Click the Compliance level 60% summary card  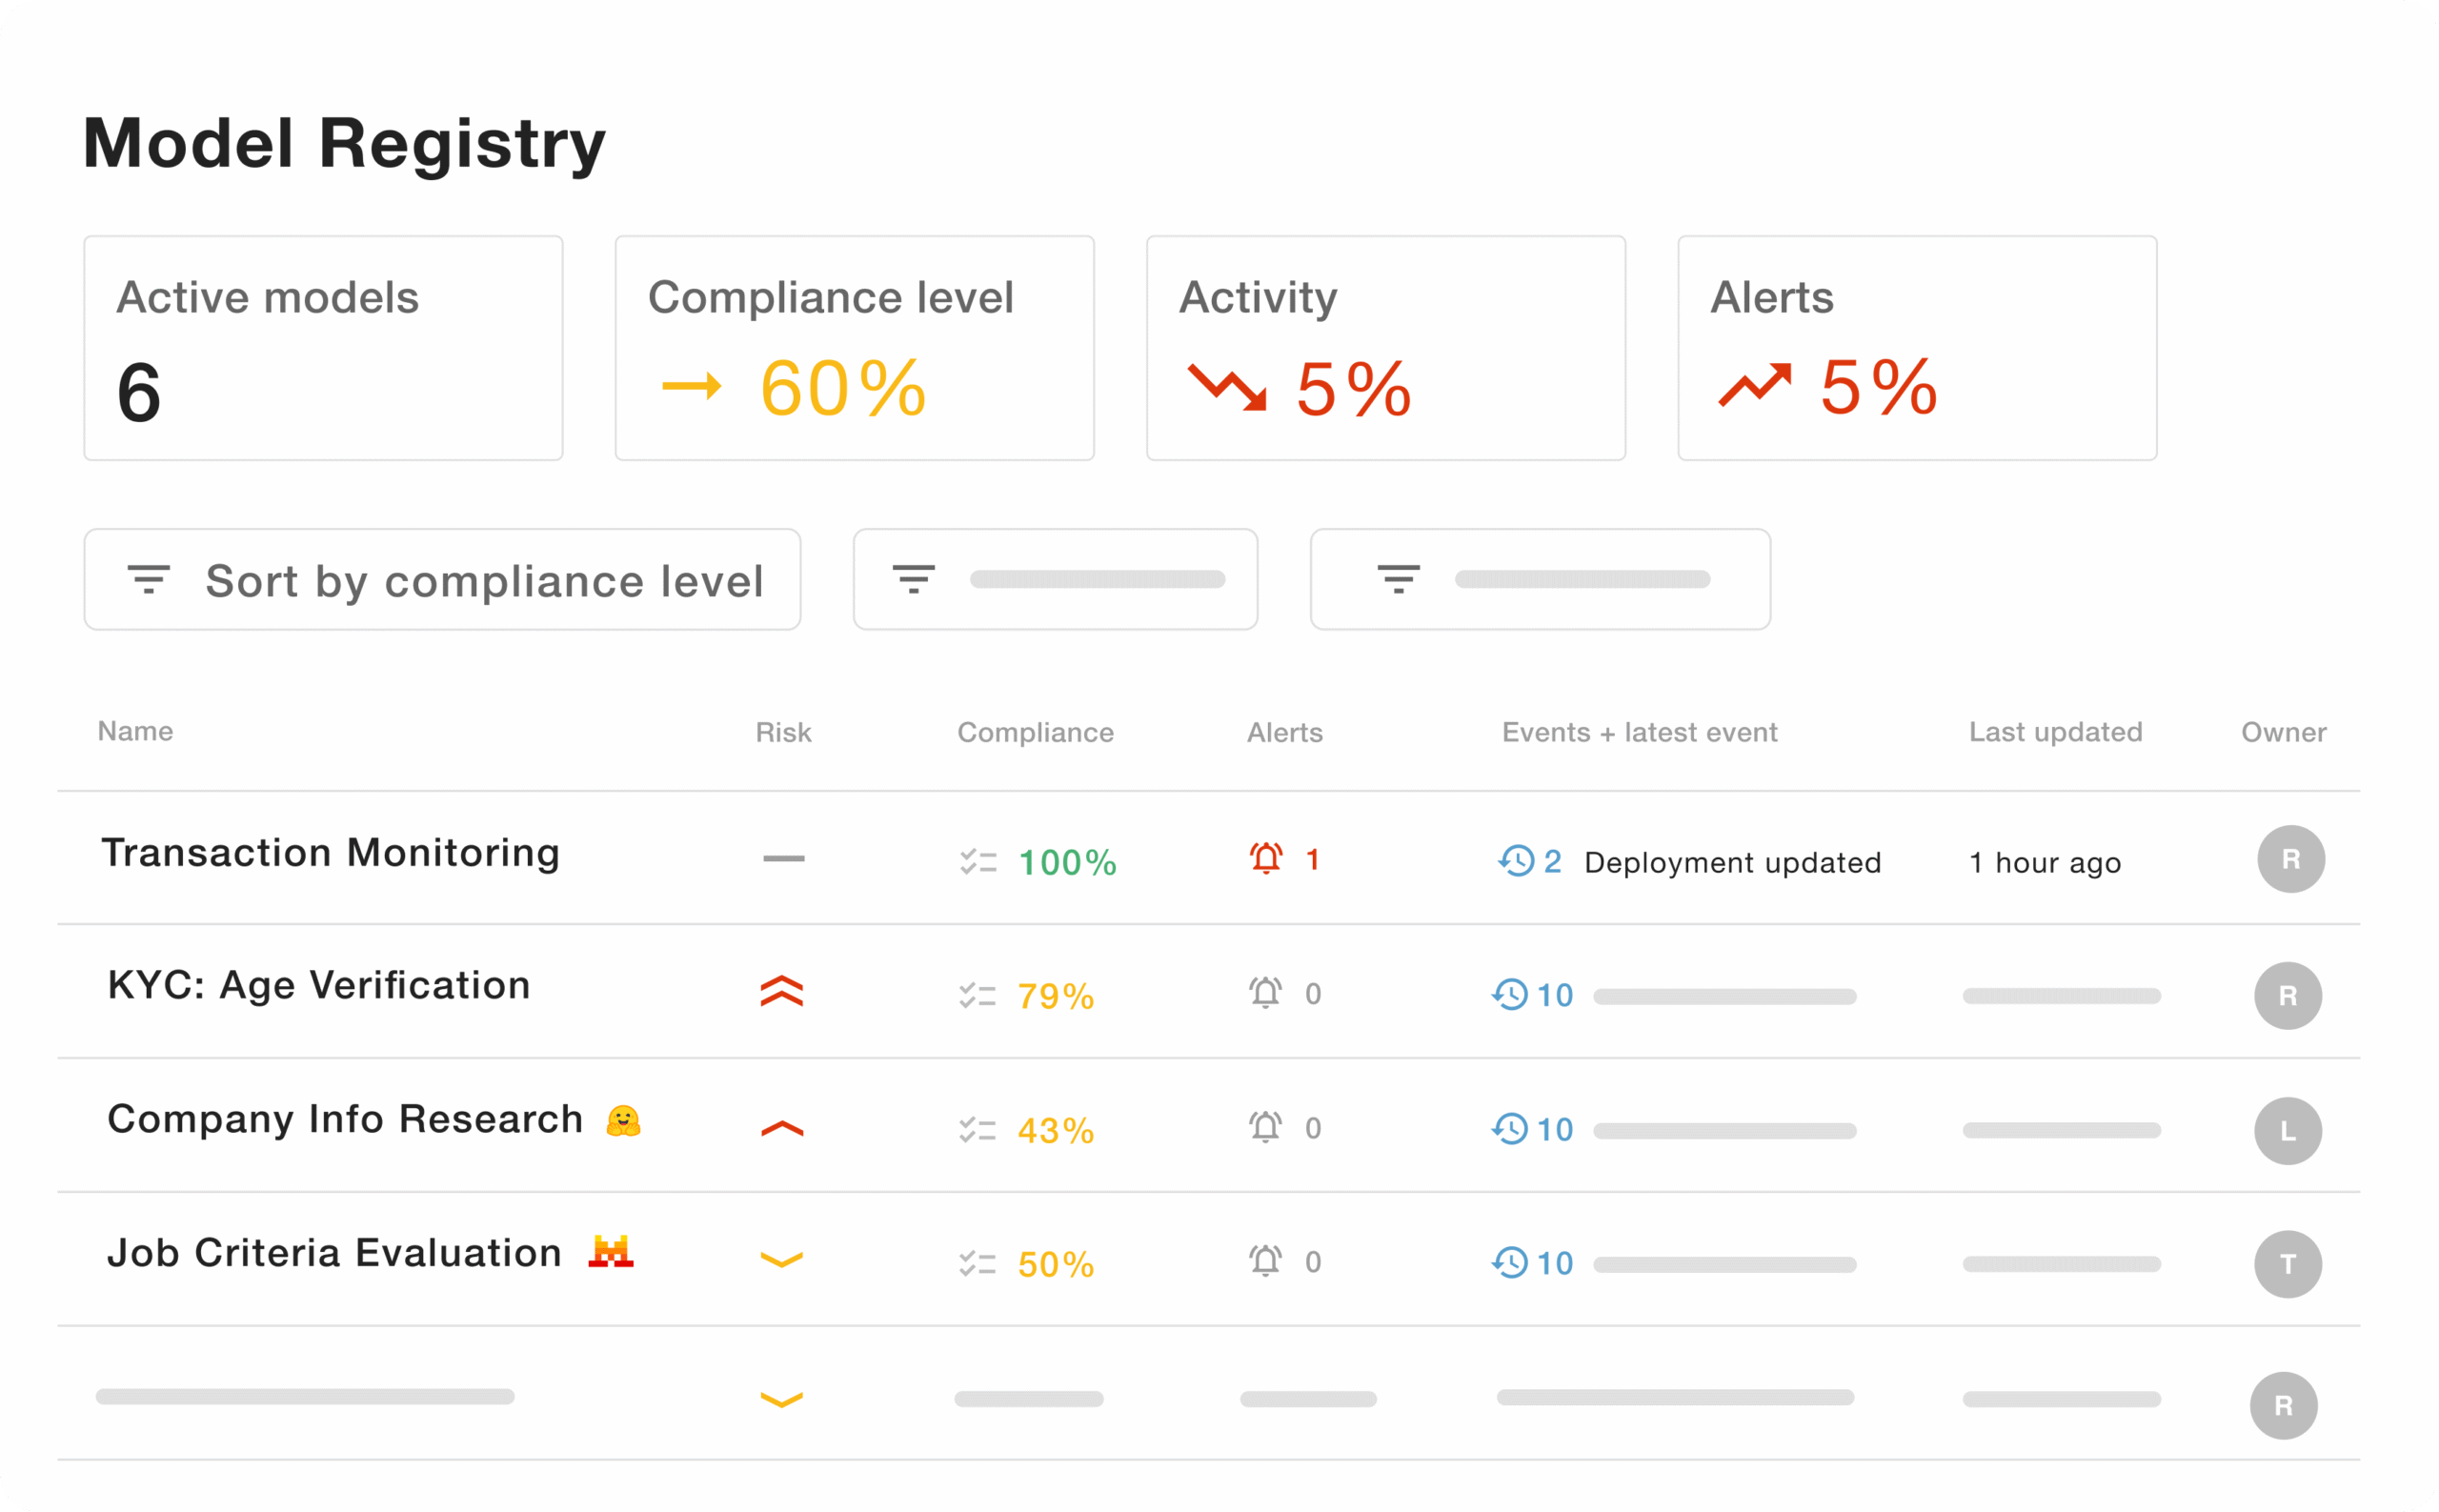(854, 348)
